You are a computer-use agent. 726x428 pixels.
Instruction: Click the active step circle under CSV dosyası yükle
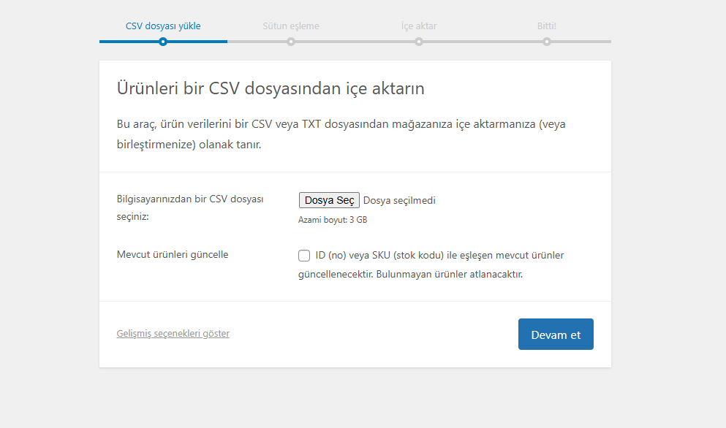pos(163,42)
